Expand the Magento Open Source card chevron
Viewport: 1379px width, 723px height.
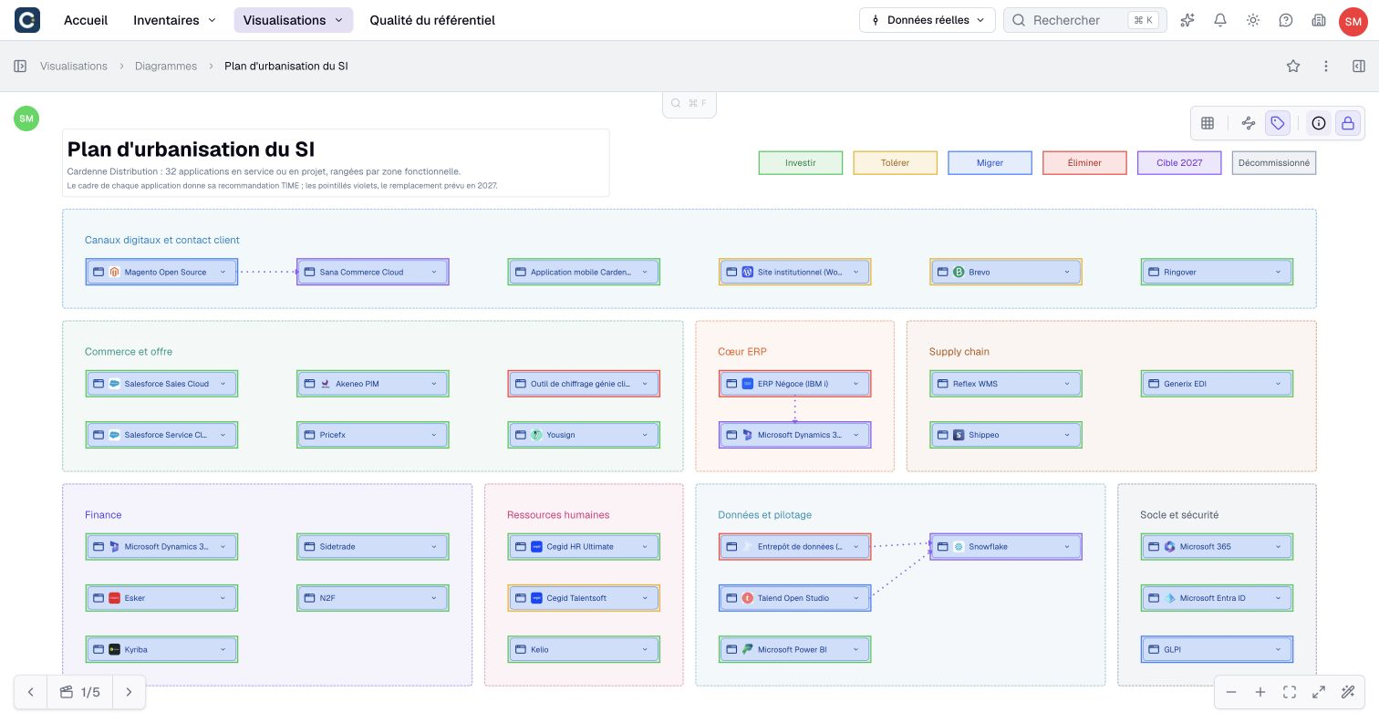[223, 272]
